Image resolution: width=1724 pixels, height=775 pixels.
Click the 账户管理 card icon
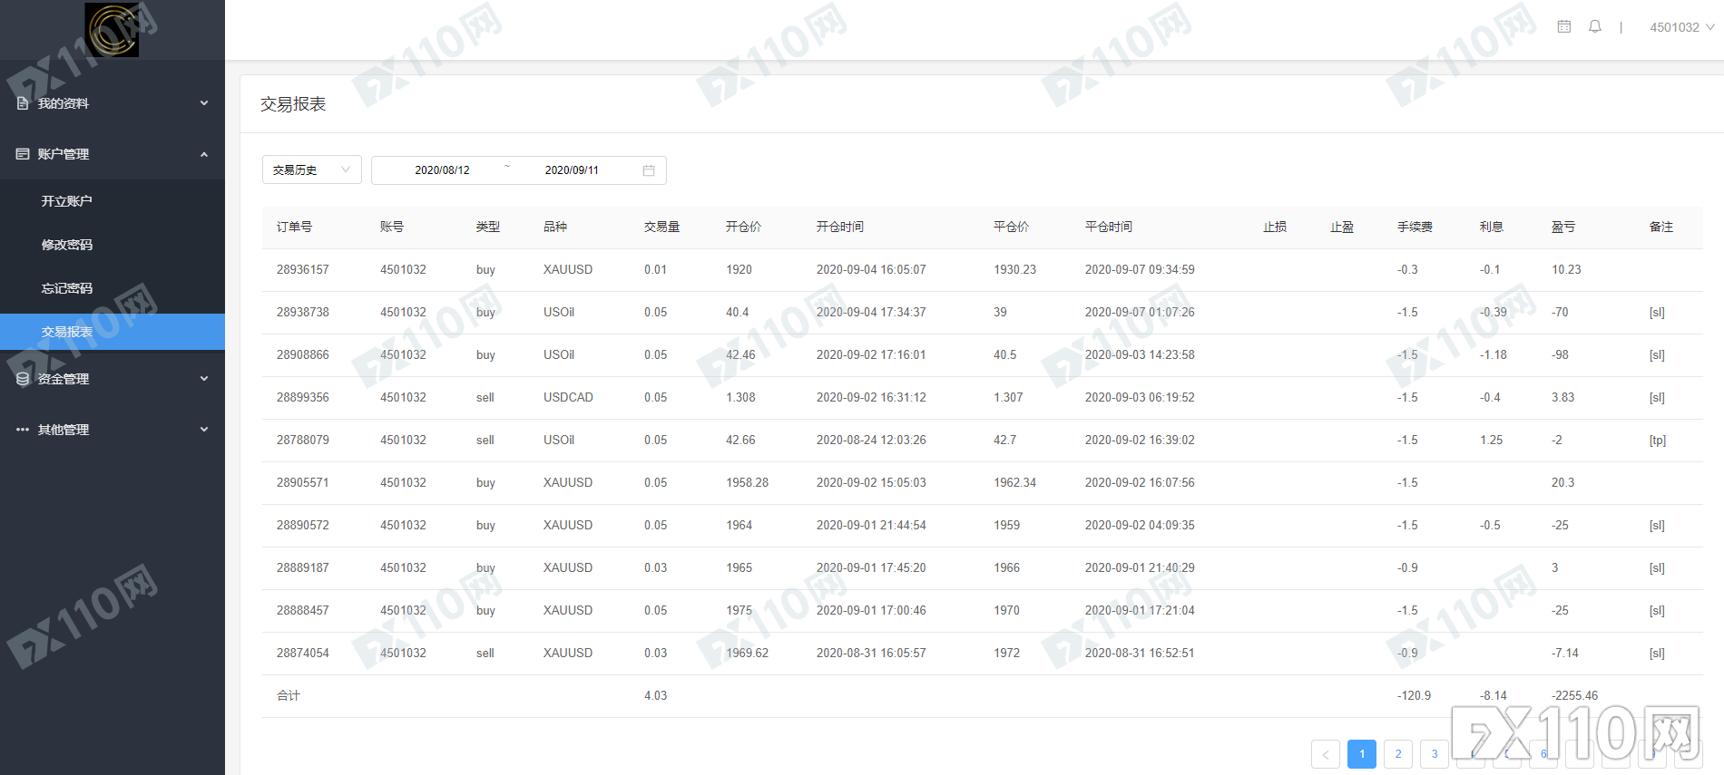tap(23, 154)
